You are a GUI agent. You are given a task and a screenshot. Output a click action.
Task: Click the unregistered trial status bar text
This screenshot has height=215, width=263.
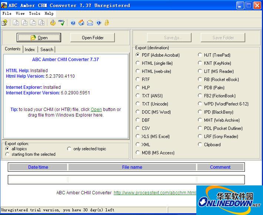[58, 210]
